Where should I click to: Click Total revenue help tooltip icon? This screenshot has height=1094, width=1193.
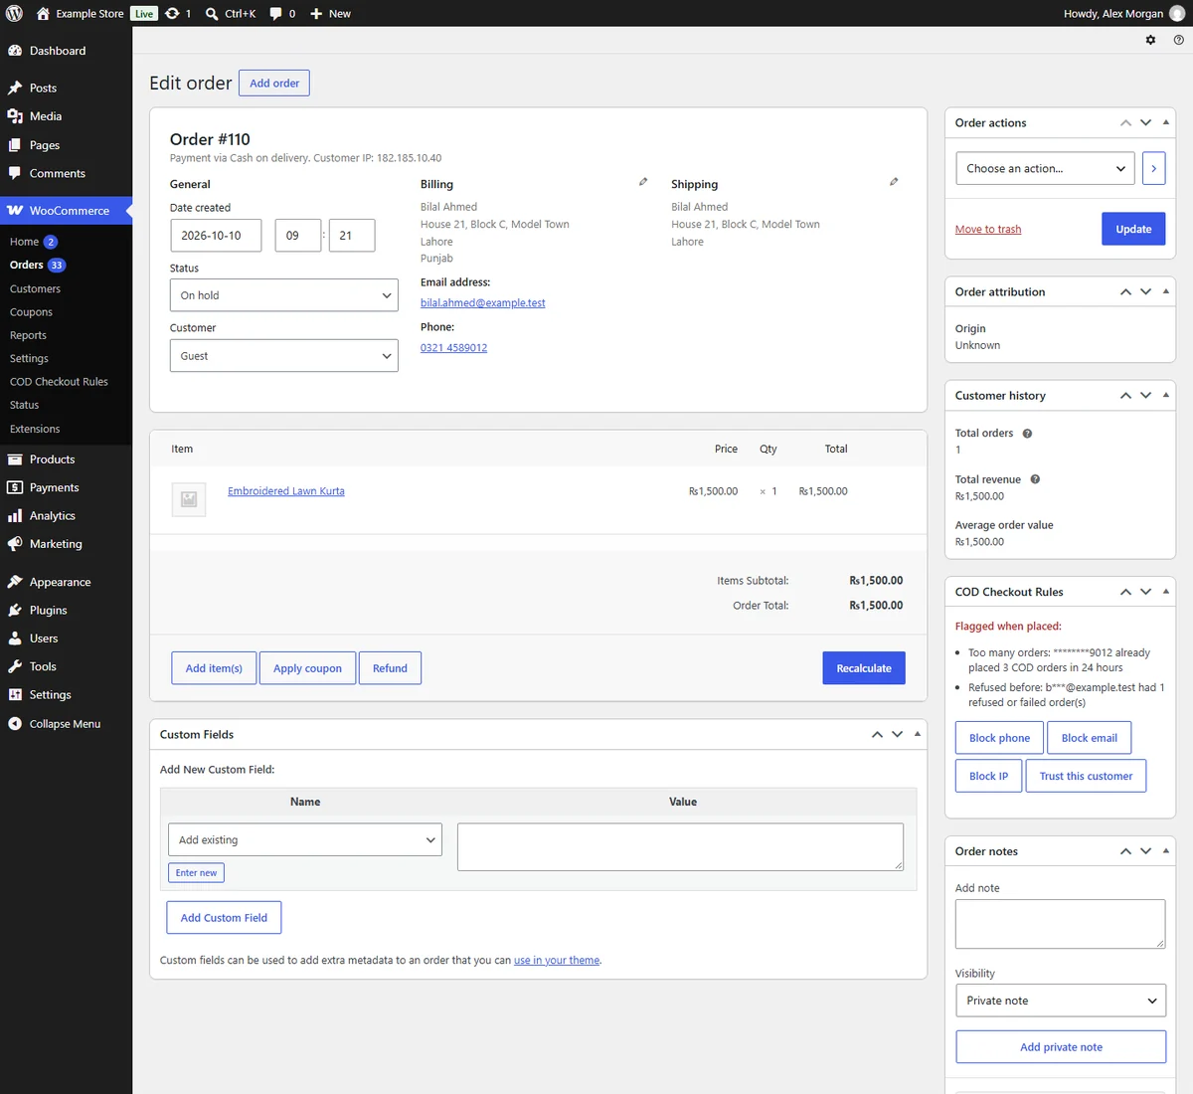pos(1035,479)
